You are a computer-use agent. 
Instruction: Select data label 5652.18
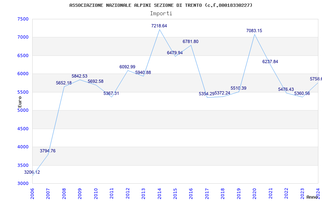pos(64,83)
